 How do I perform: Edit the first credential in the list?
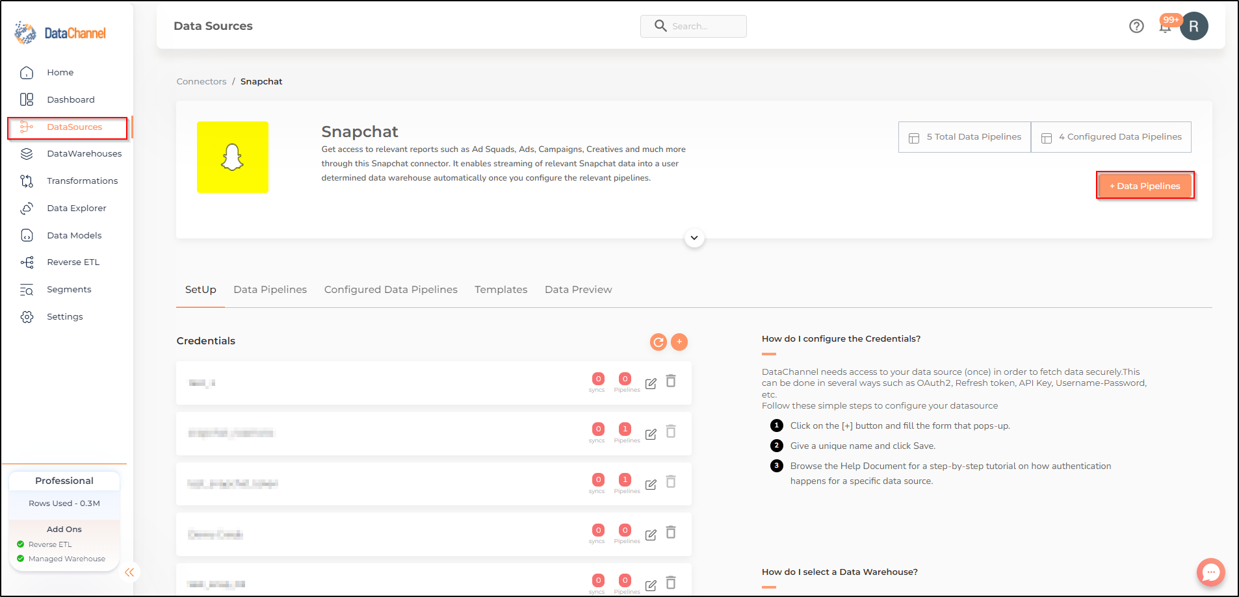(651, 383)
